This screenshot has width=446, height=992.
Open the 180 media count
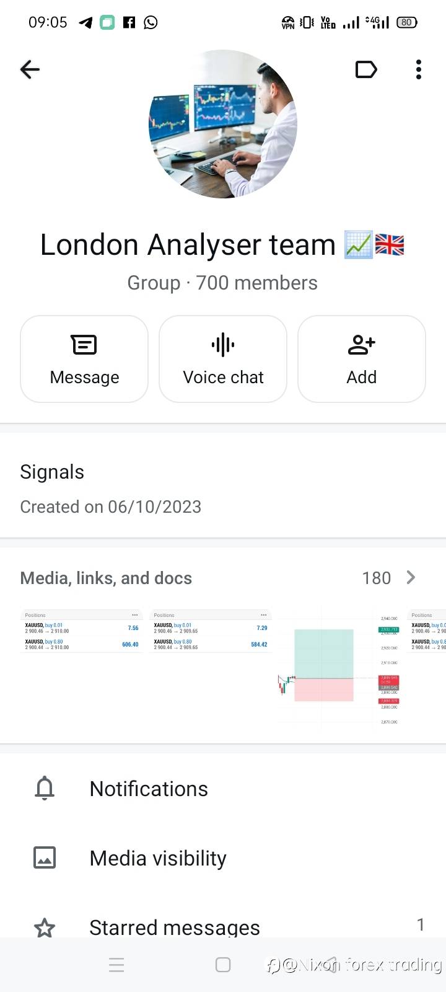376,578
